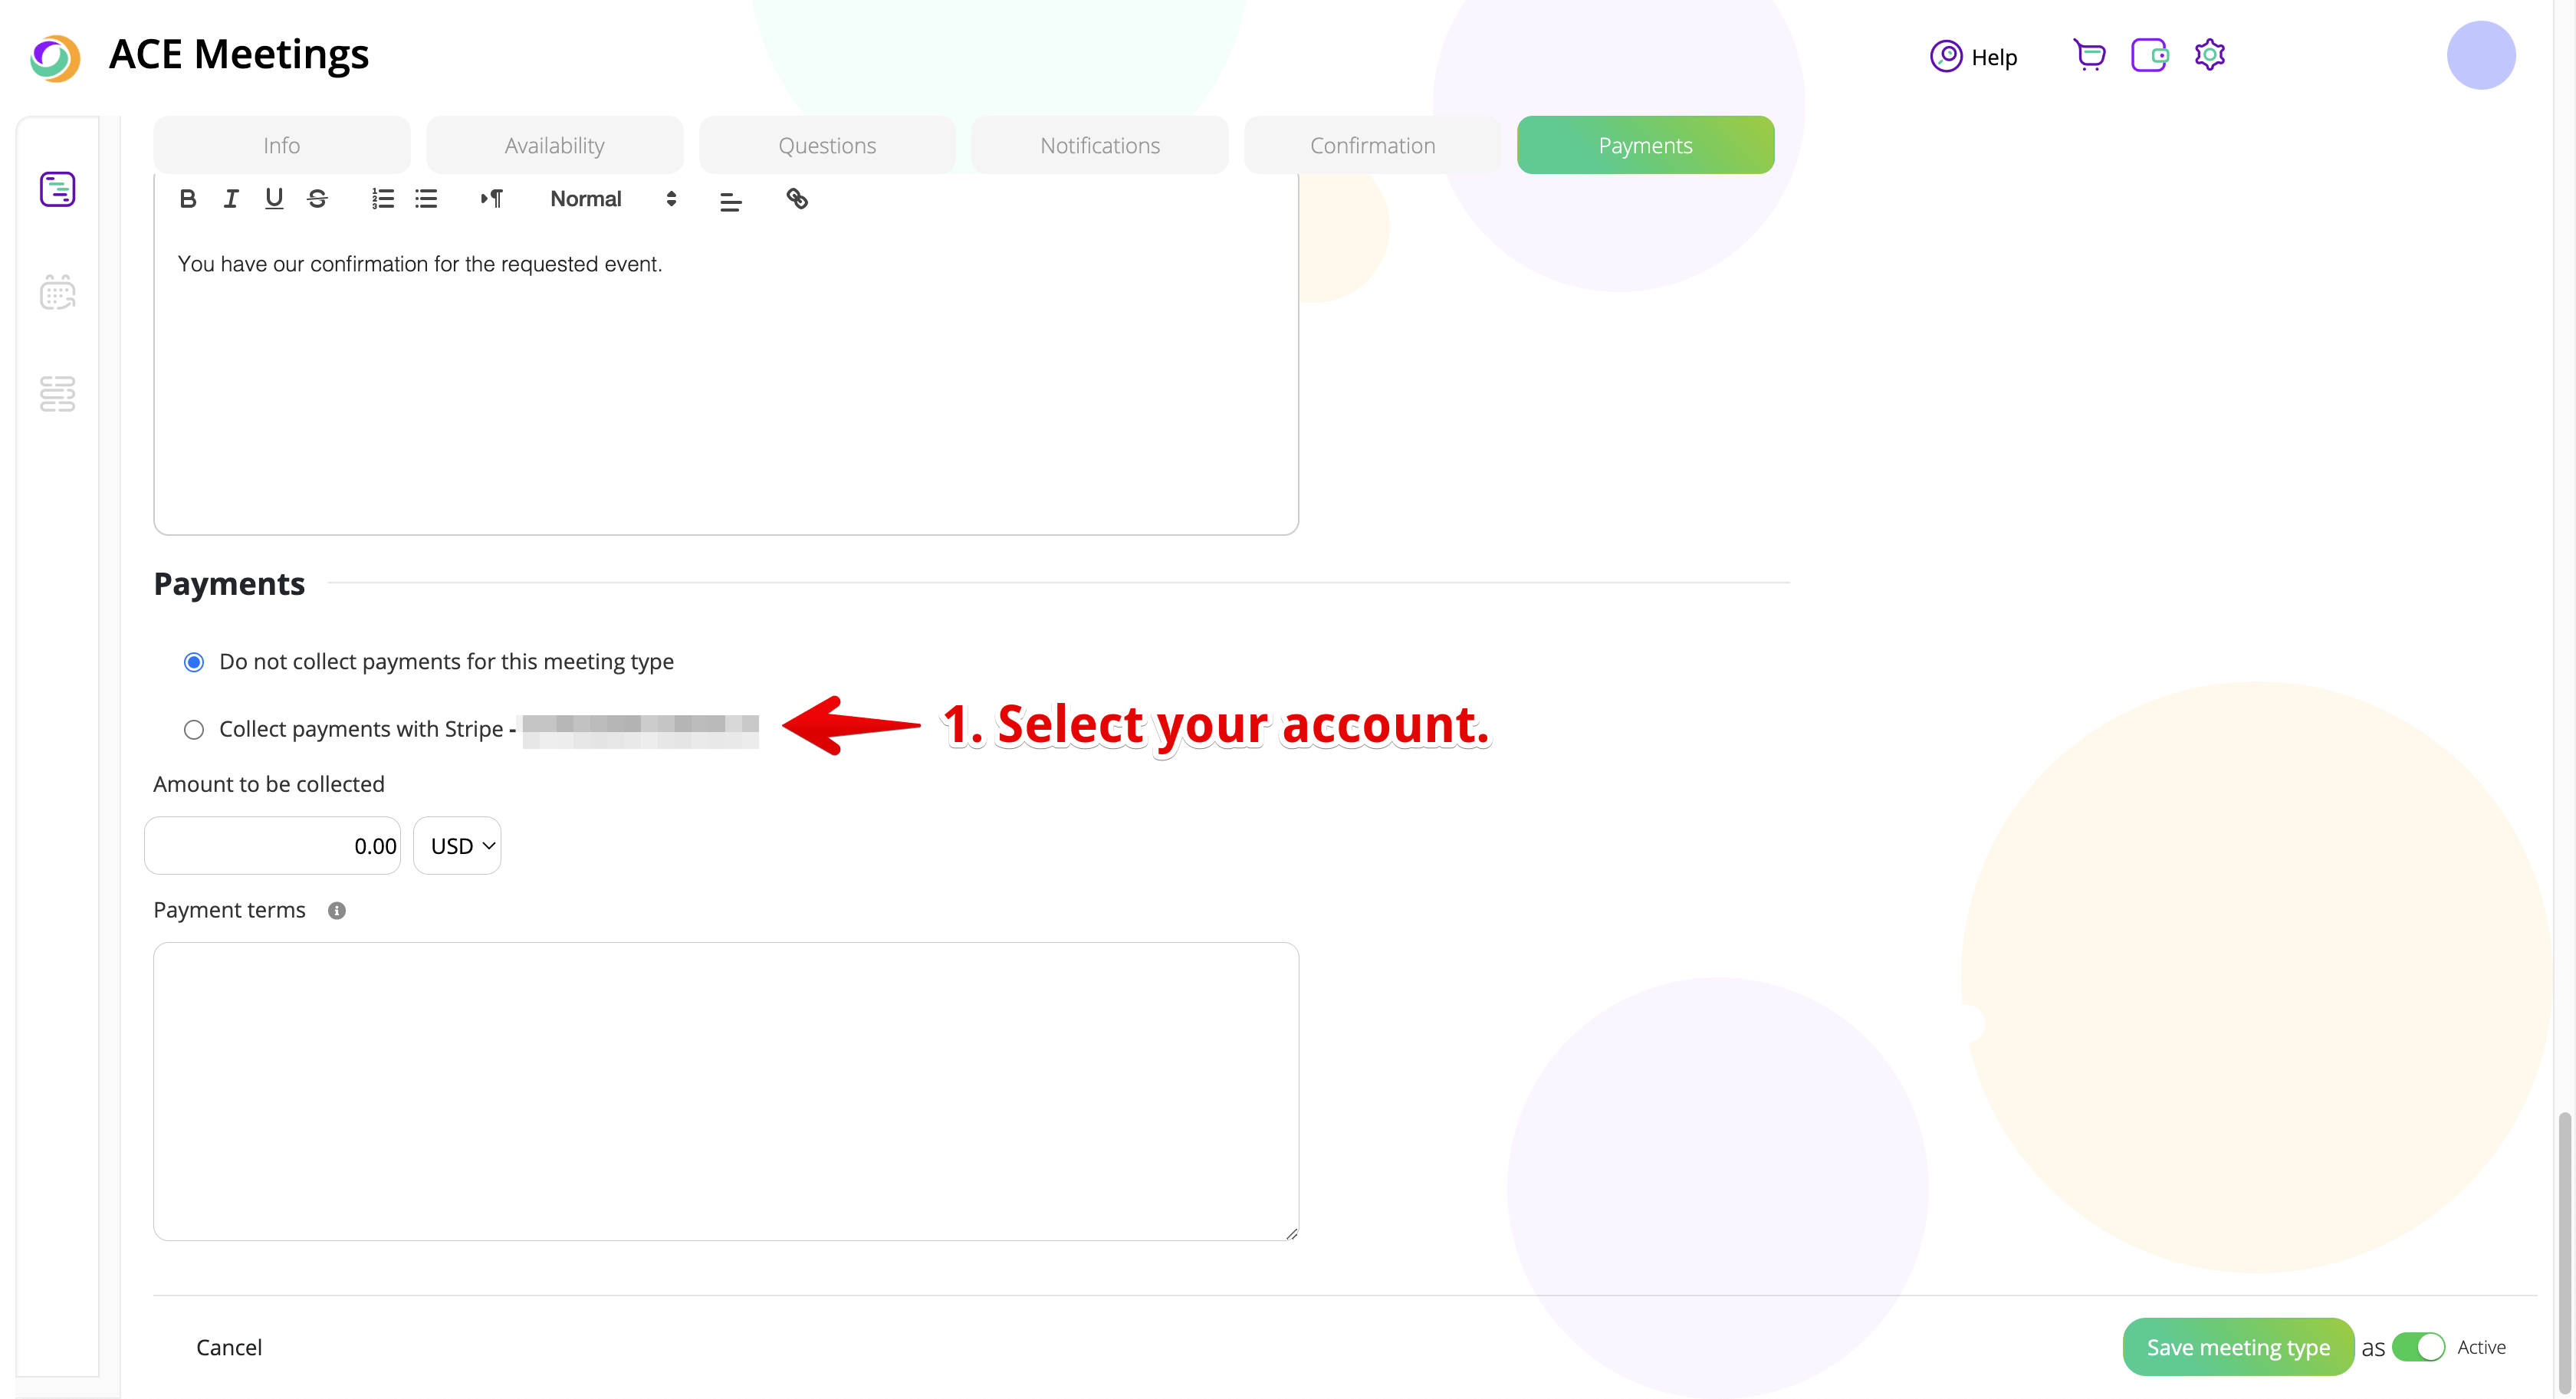Viewport: 2576px width, 1399px height.
Task: Open the settings gear icon
Action: (2209, 55)
